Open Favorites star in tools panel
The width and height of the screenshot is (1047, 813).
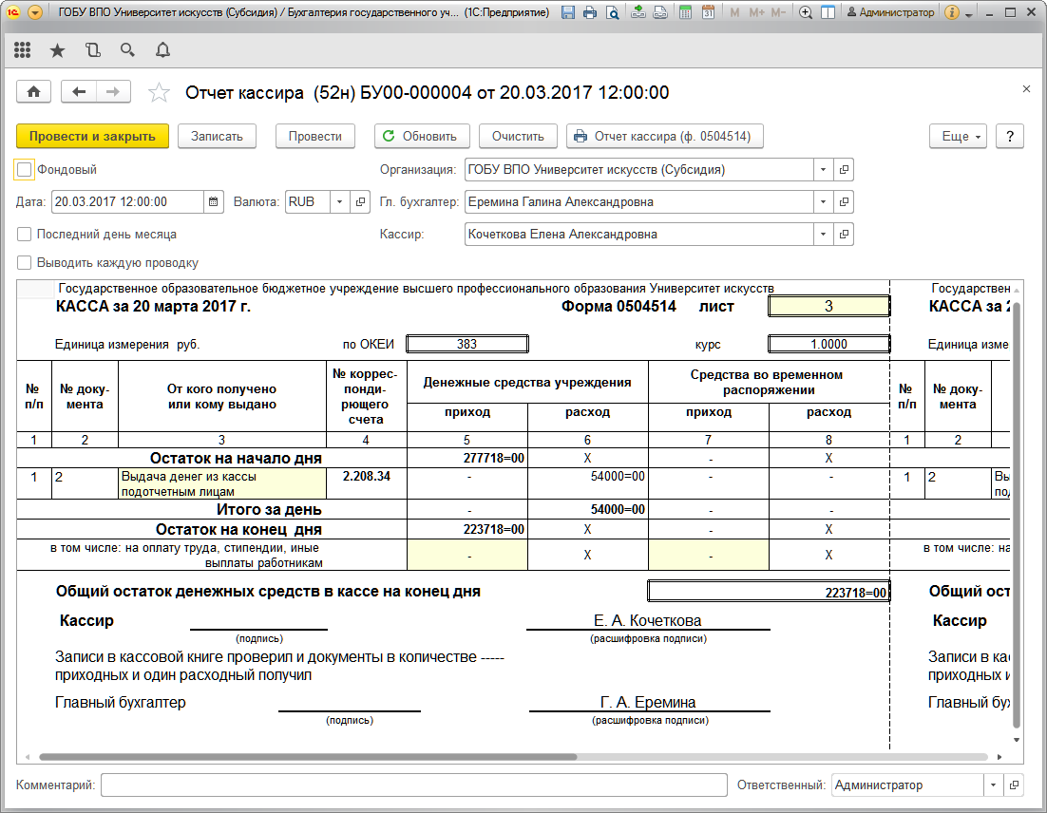pyautogui.click(x=57, y=50)
